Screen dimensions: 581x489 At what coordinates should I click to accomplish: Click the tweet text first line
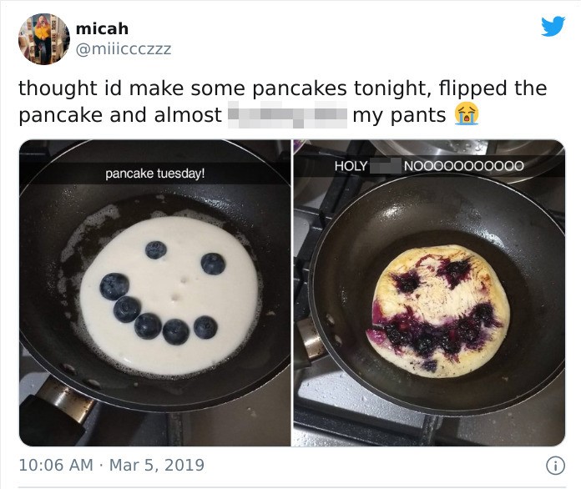[283, 88]
